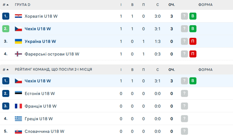The height and width of the screenshot is (137, 233).
Task: Sort Group D by ОЧ. points column
Action: pos(171,4)
